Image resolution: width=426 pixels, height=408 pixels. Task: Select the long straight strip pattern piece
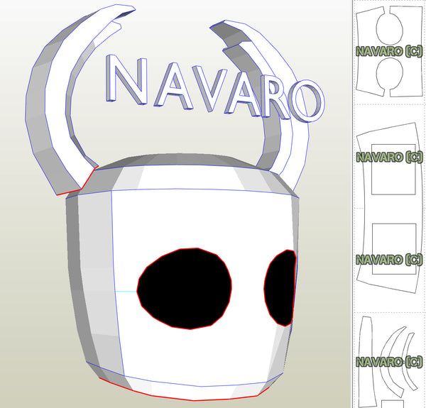coord(367,361)
